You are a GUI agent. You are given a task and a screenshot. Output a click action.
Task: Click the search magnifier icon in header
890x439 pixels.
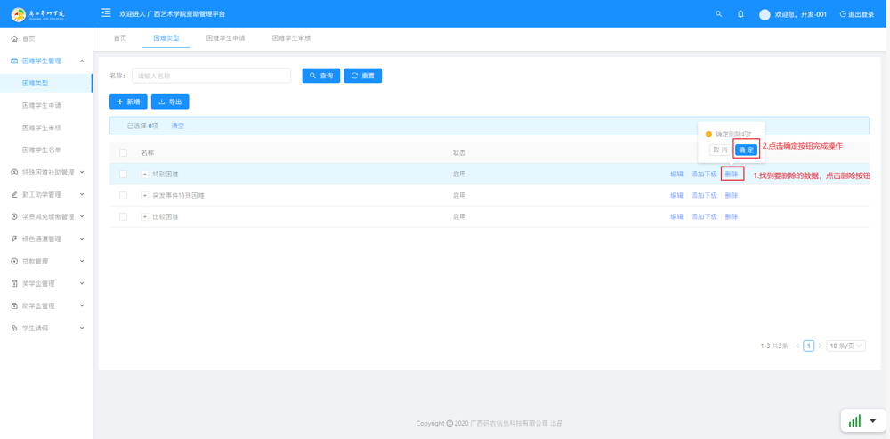click(x=719, y=14)
